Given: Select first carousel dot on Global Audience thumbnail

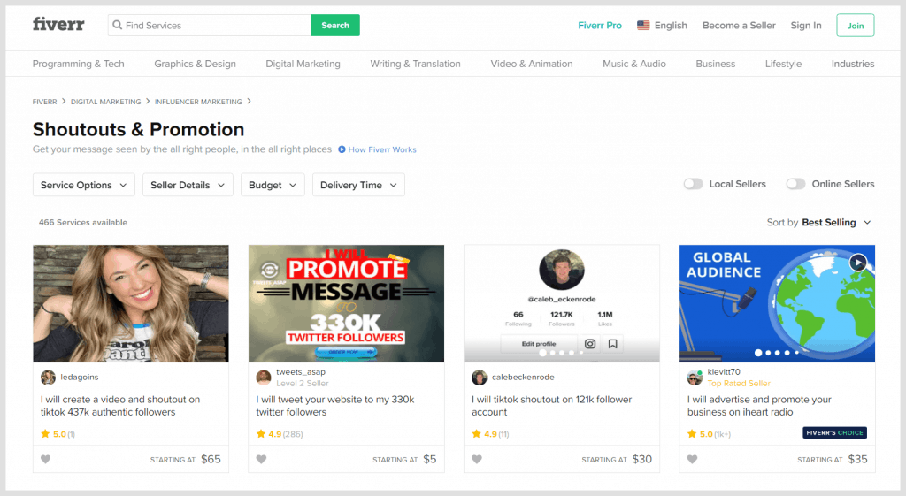Looking at the screenshot, I should pyautogui.click(x=758, y=352).
